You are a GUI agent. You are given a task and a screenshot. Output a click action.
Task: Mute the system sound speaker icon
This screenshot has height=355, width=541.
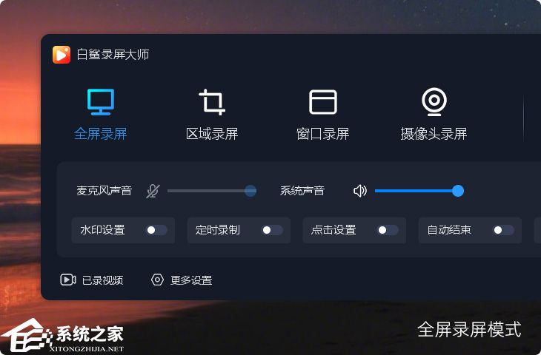pos(360,191)
